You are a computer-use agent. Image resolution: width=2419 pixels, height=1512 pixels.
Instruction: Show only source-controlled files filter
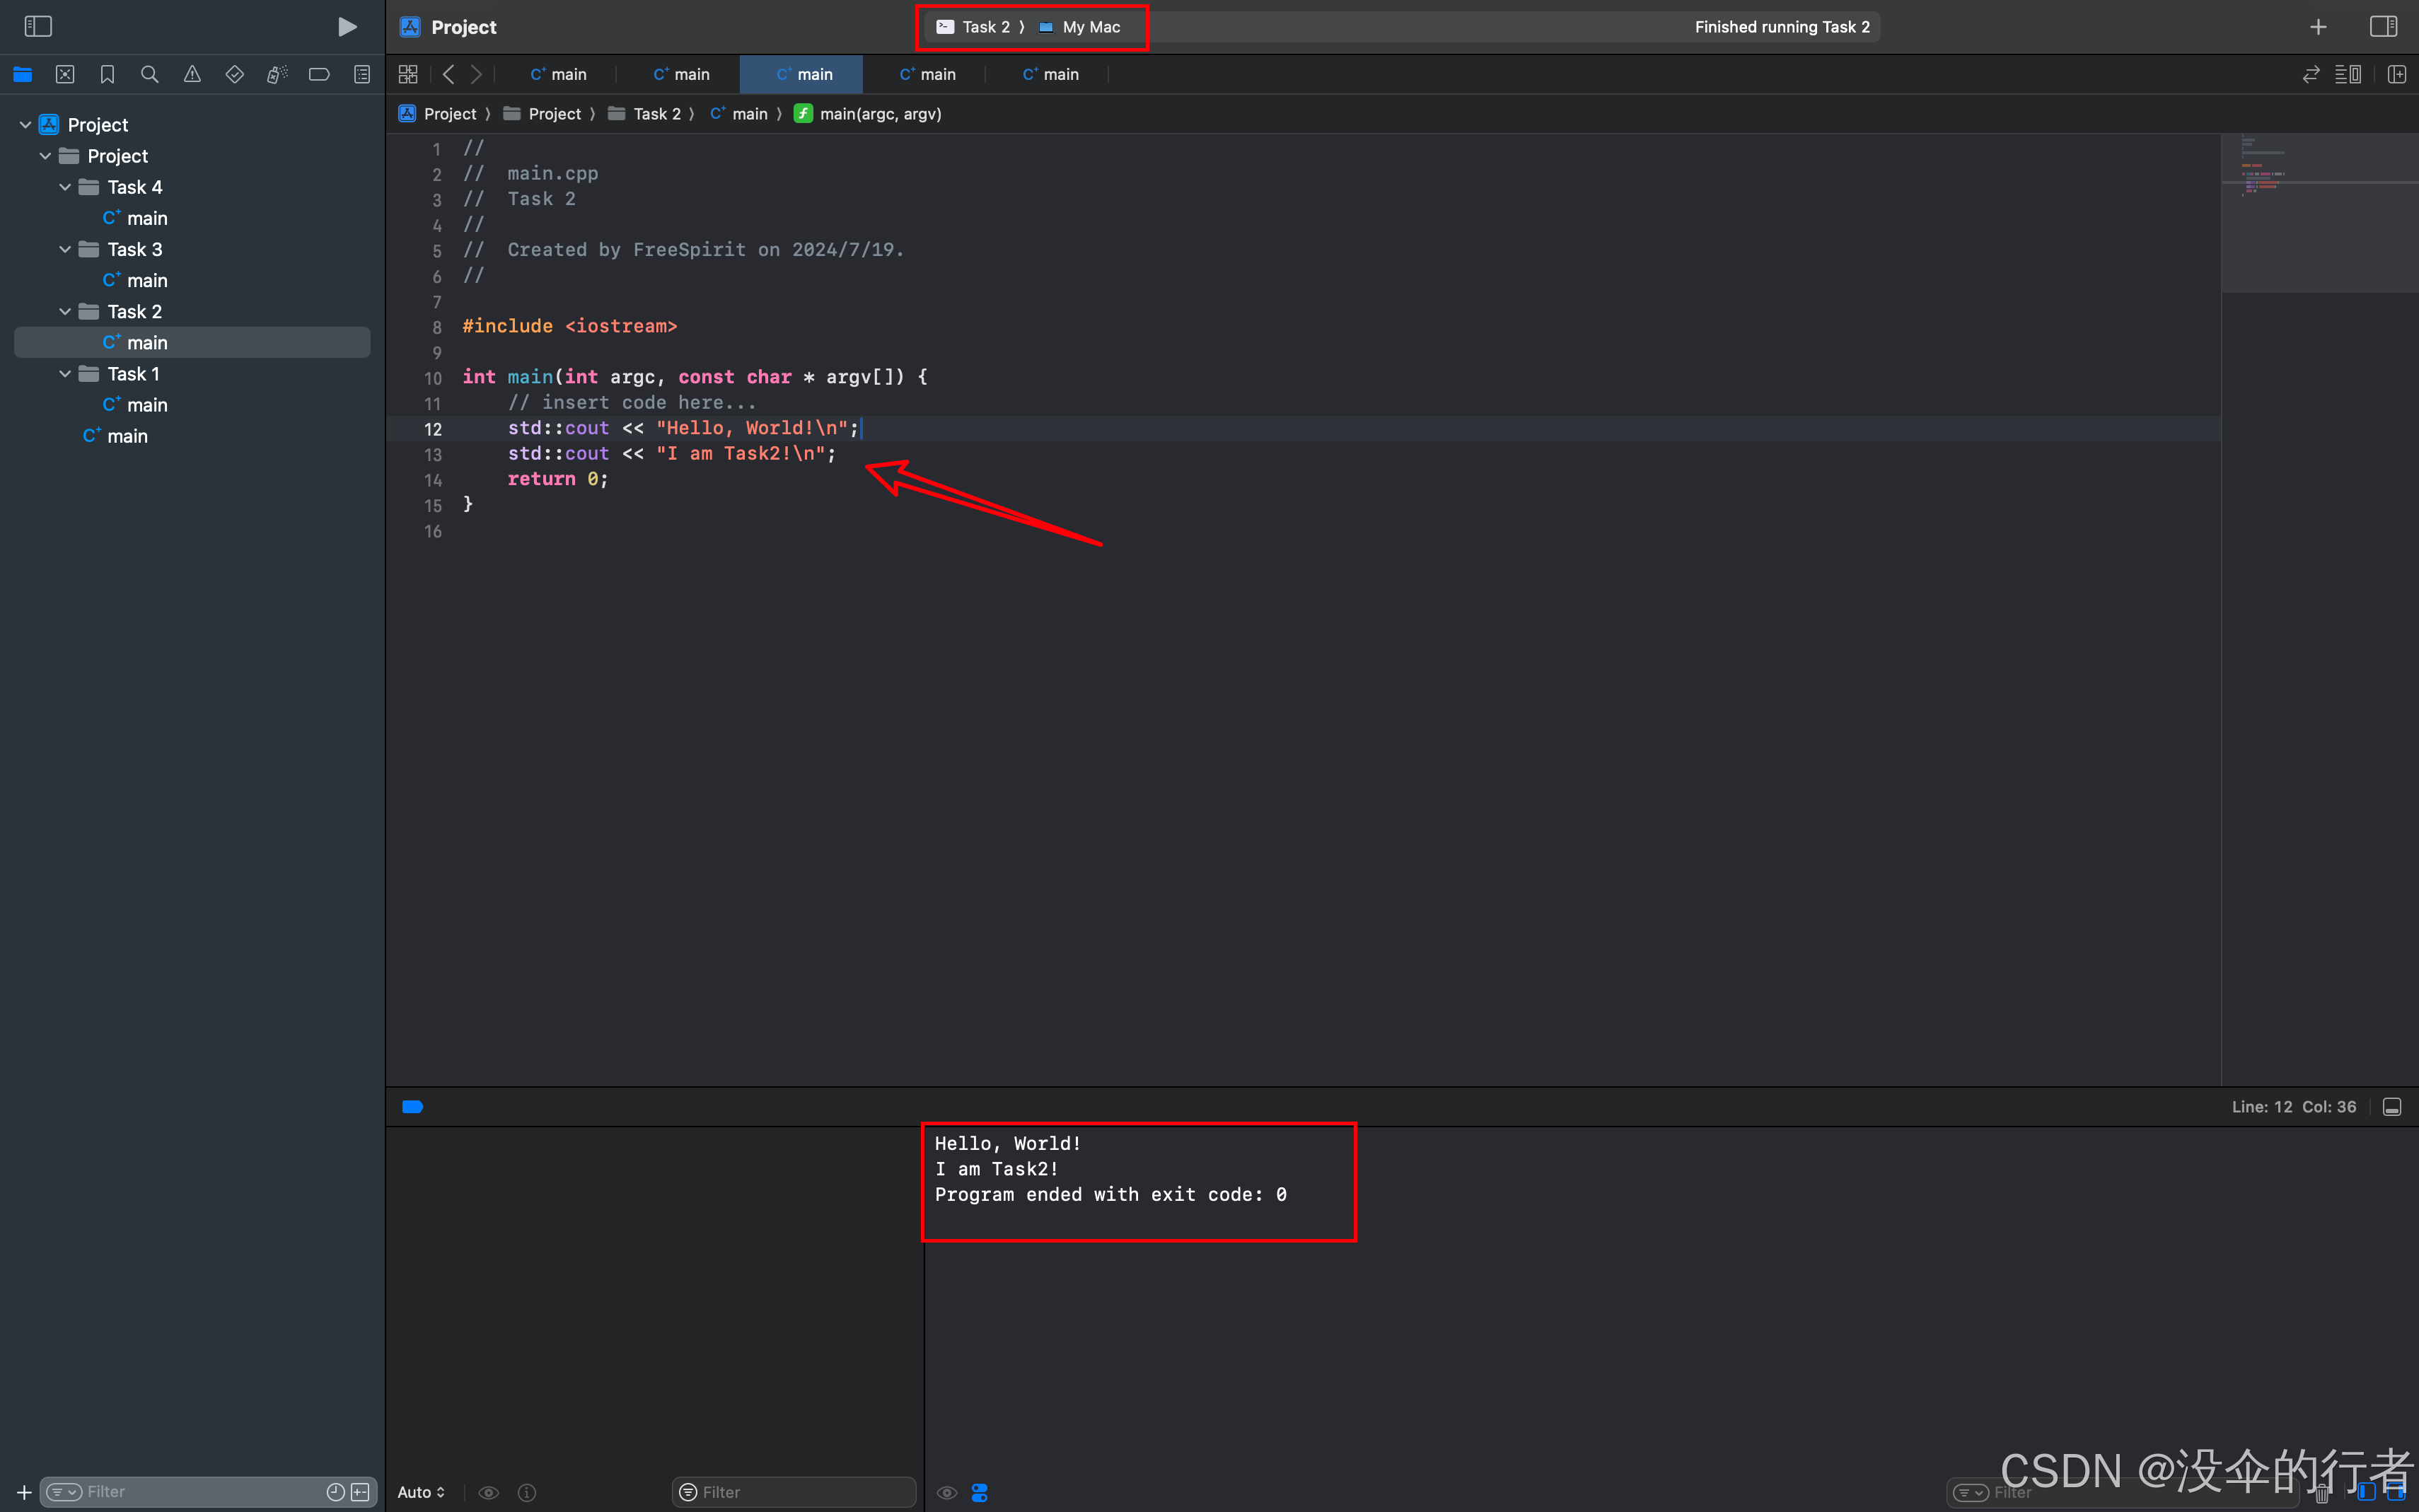click(x=361, y=1492)
